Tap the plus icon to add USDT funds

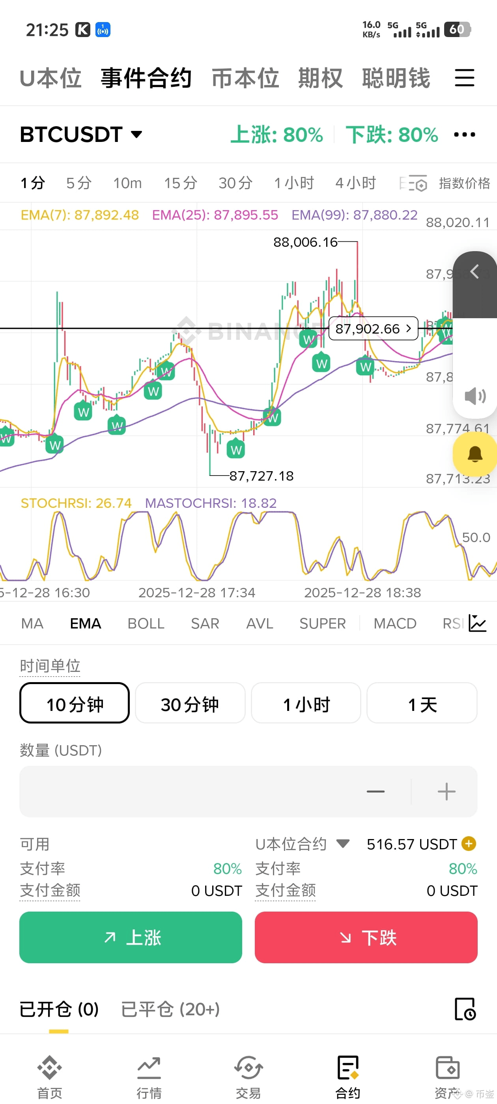coord(469,843)
